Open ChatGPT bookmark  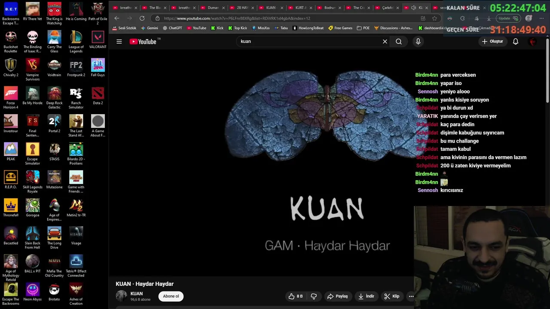[173, 28]
